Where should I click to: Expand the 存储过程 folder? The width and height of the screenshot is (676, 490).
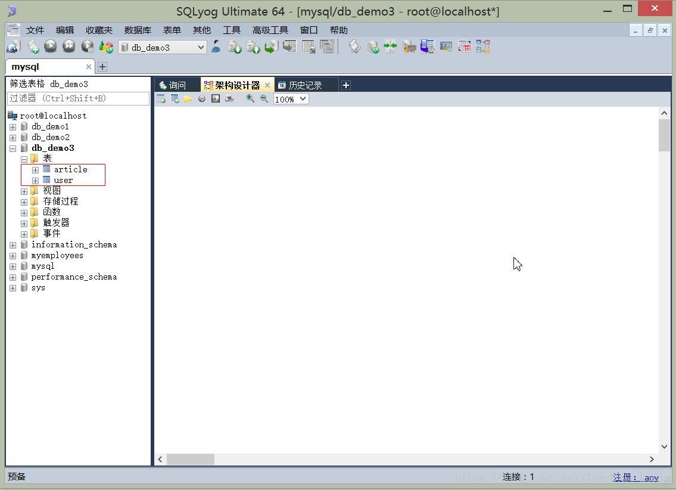(24, 202)
